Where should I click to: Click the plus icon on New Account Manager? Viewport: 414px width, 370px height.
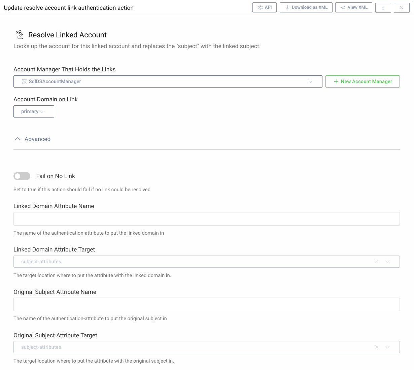coord(336,81)
